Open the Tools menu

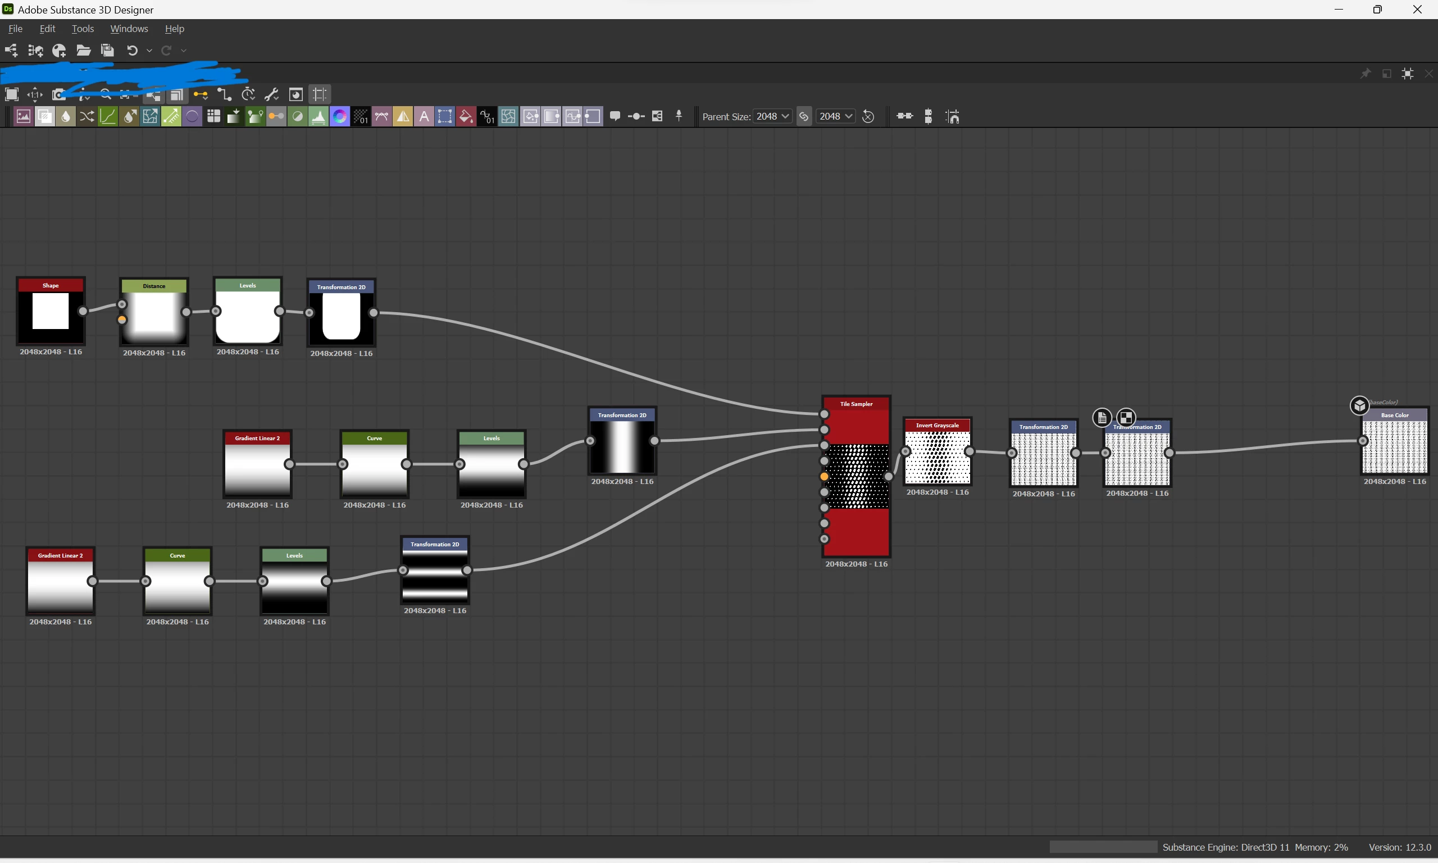pos(83,29)
